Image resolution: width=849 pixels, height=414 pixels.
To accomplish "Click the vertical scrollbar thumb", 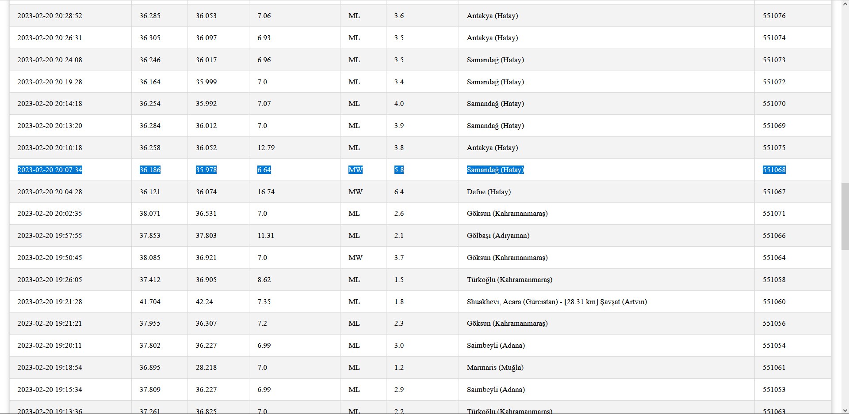I will 845,216.
